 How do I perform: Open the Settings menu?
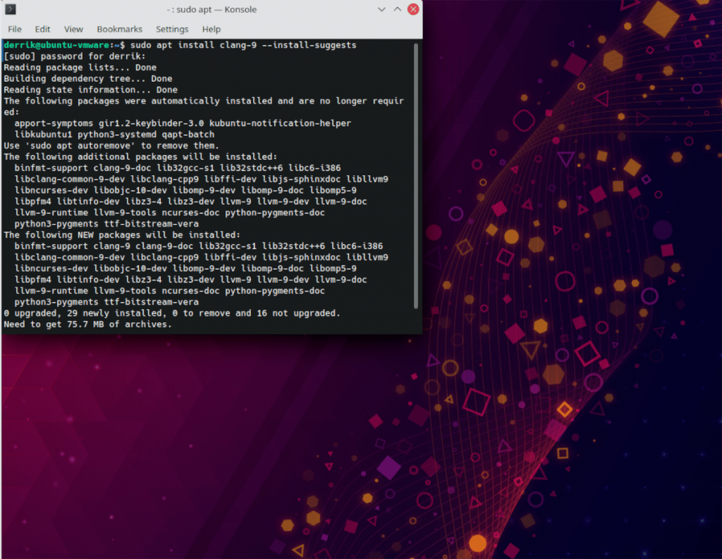172,29
